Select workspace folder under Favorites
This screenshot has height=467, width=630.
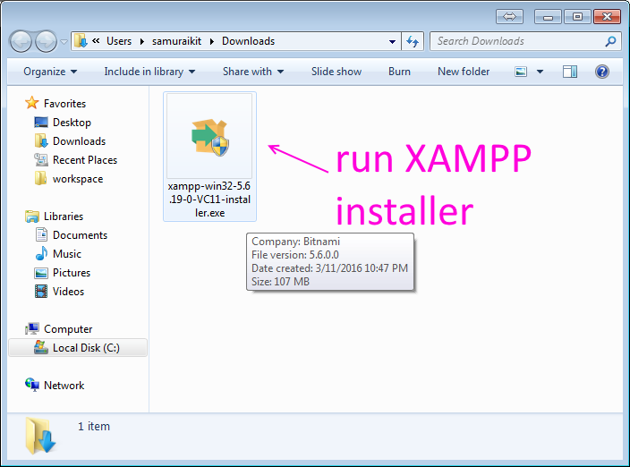click(x=78, y=179)
